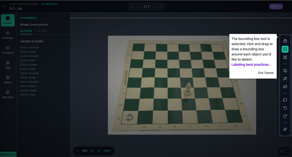Click the Labeling best practices link
The height and width of the screenshot is (157, 292).
click(x=251, y=65)
